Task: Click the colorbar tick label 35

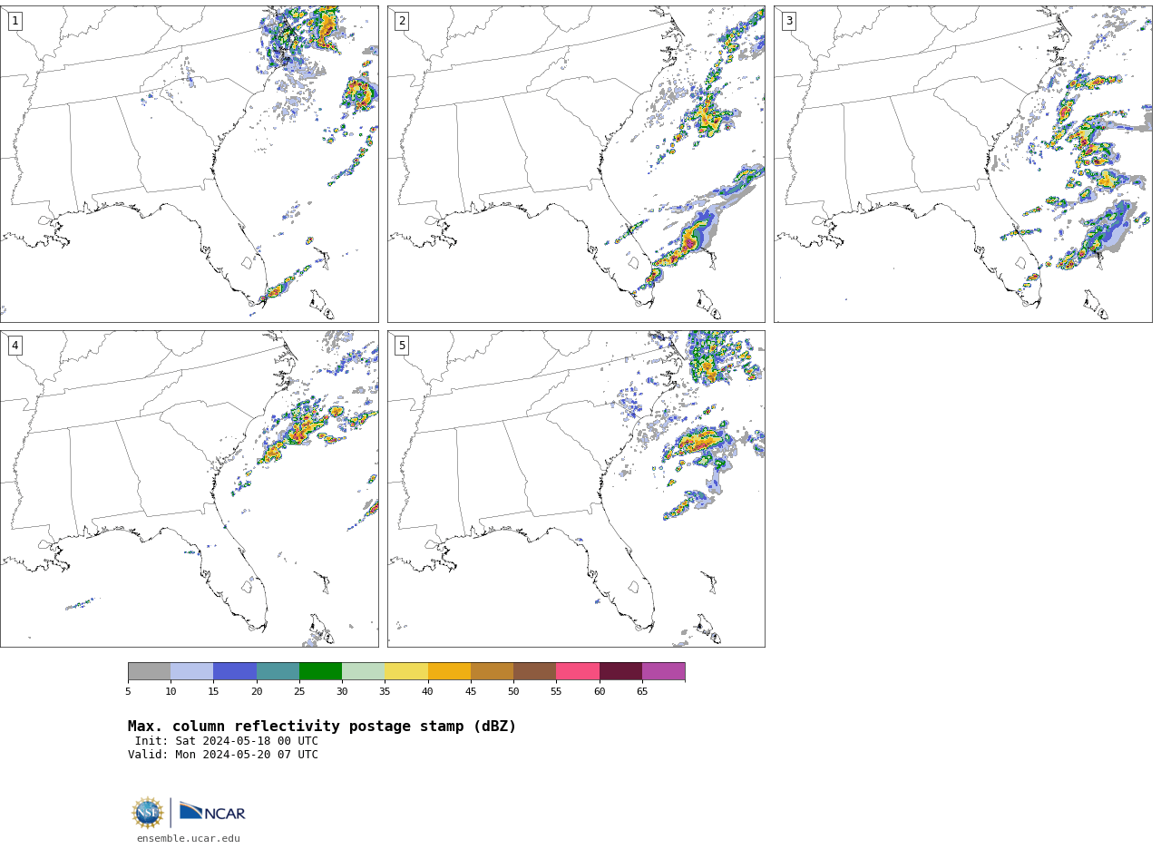Action: pos(385,692)
